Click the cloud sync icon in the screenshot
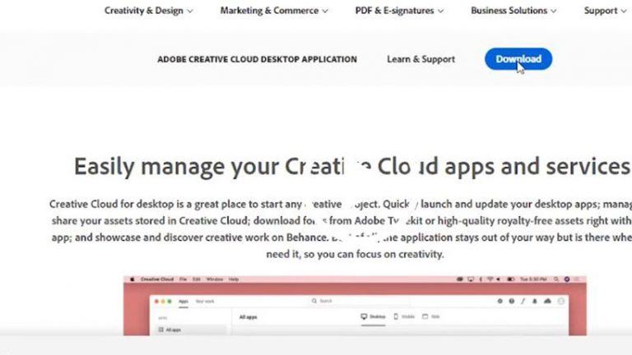Image resolution: width=632 pixels, height=355 pixels. coord(547,301)
